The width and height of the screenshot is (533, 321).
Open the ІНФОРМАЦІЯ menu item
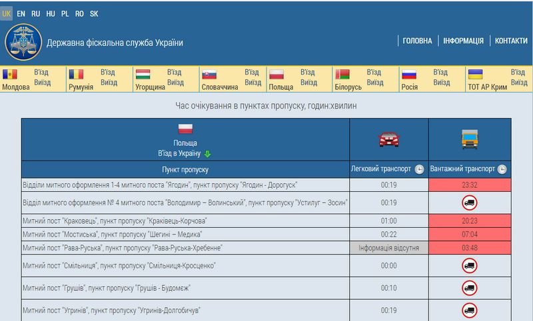point(463,41)
